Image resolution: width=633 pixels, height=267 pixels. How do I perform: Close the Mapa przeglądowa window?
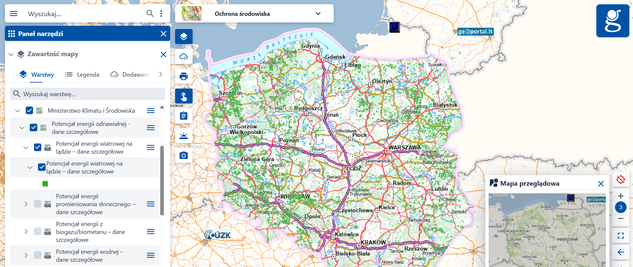[x=601, y=184]
